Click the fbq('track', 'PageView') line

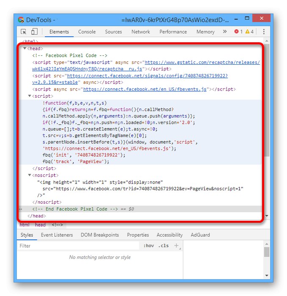(x=76, y=162)
